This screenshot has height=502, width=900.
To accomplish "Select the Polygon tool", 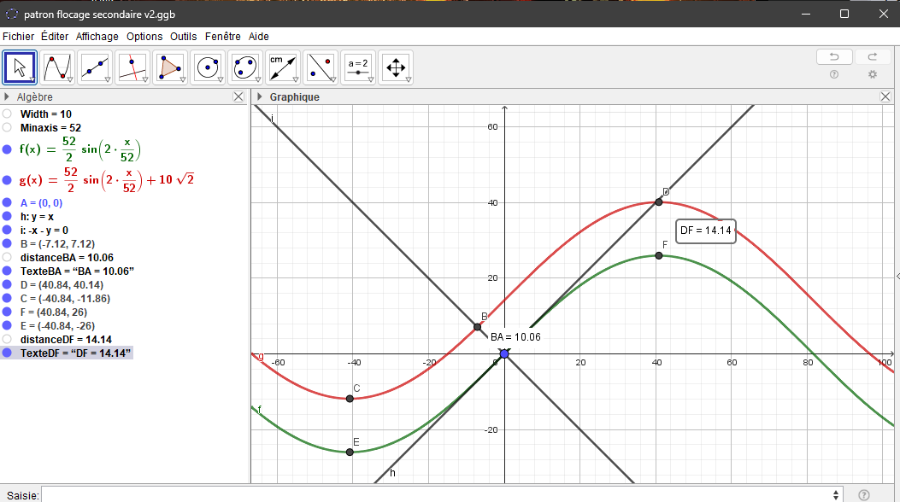I will 170,67.
